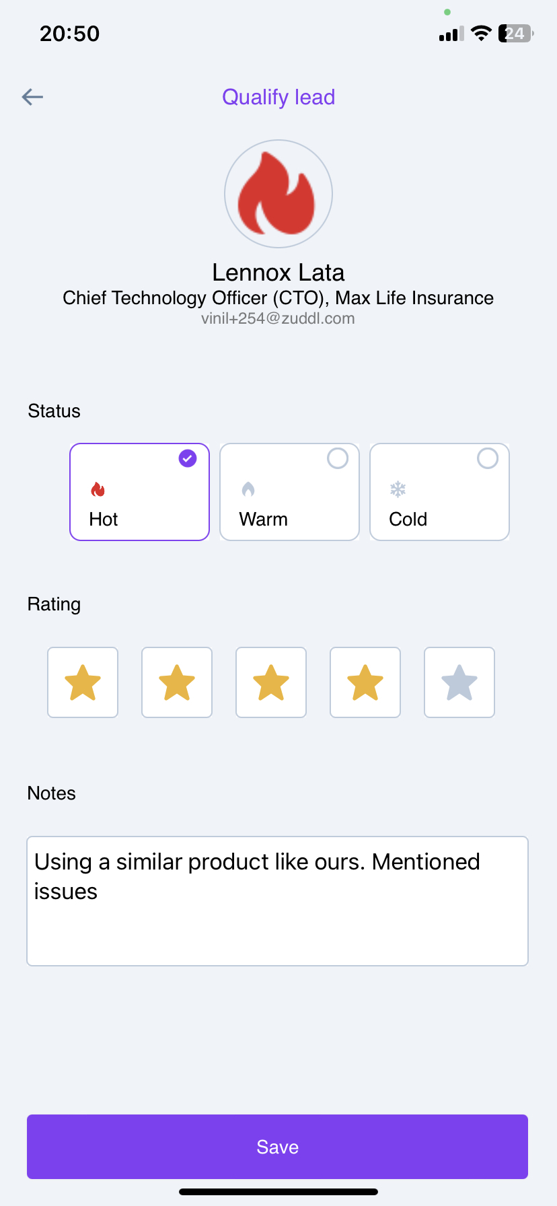
Task: Tap the Qualify lead page title
Action: pos(278,97)
